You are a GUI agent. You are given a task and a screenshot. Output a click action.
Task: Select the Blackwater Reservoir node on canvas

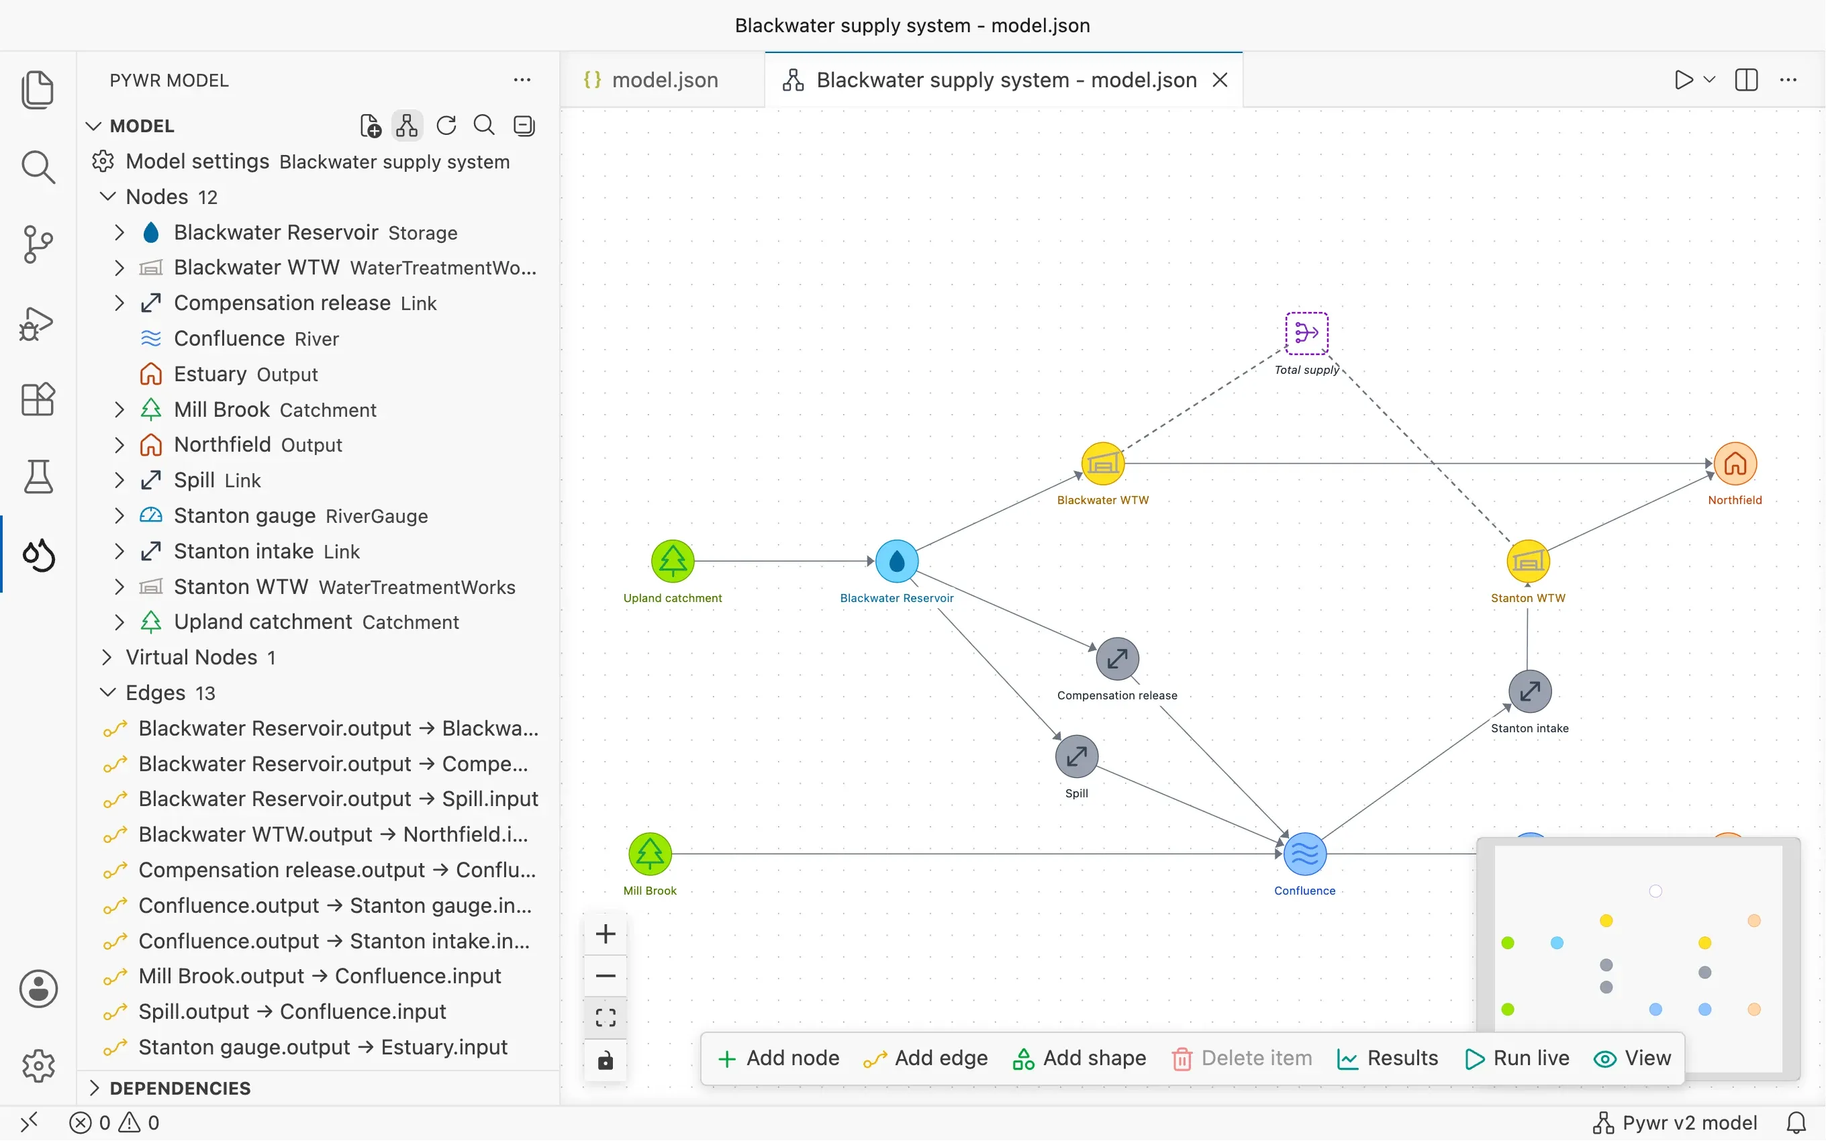(x=896, y=562)
